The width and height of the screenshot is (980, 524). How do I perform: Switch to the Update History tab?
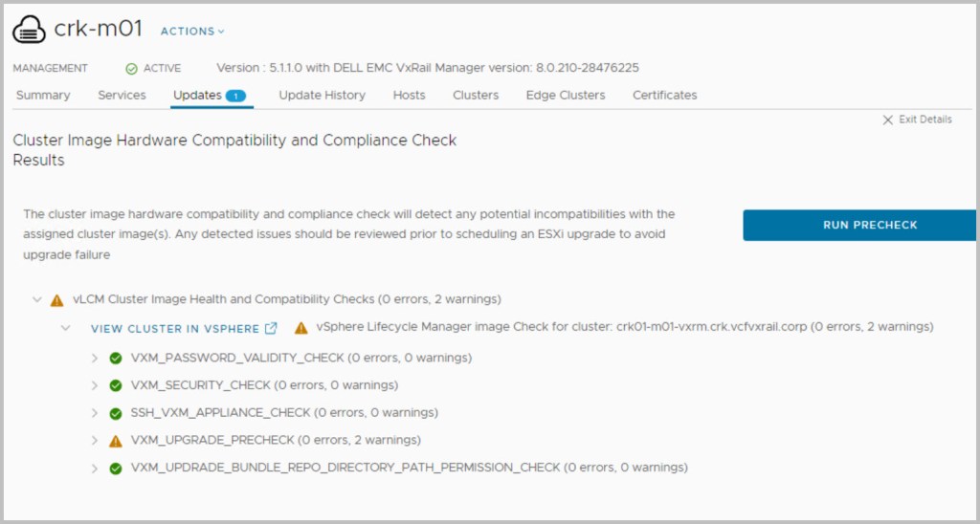coord(322,96)
